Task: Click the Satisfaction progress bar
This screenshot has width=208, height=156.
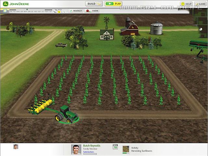Action: coord(90,154)
